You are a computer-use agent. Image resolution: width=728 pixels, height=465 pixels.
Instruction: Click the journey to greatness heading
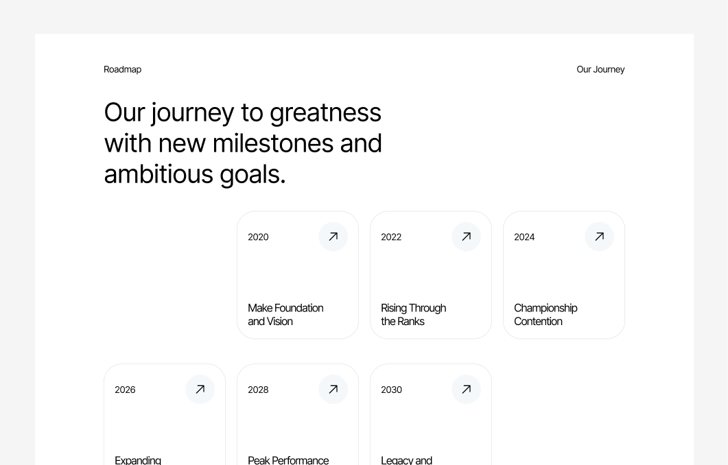[x=243, y=143]
